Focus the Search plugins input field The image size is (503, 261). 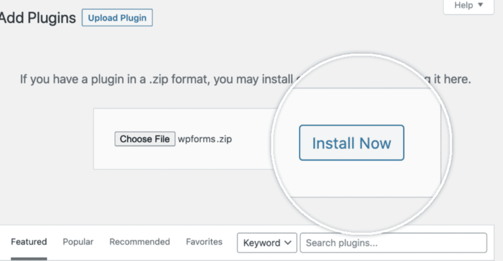(x=393, y=243)
